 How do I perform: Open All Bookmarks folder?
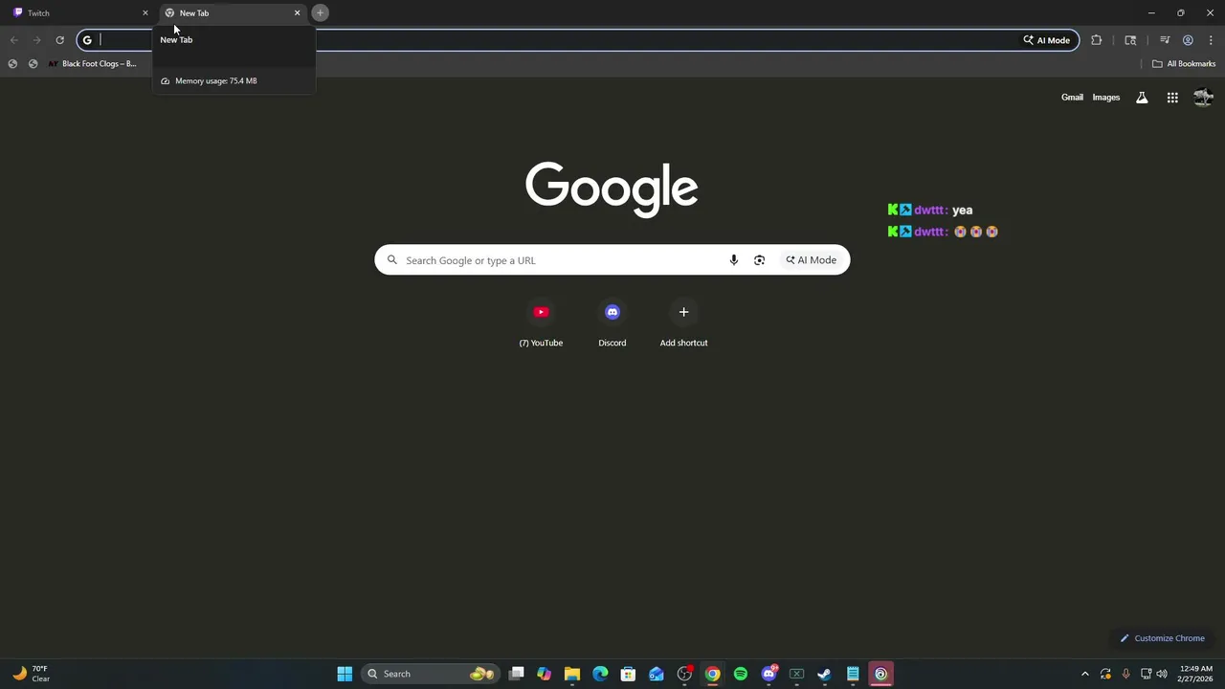click(x=1183, y=64)
